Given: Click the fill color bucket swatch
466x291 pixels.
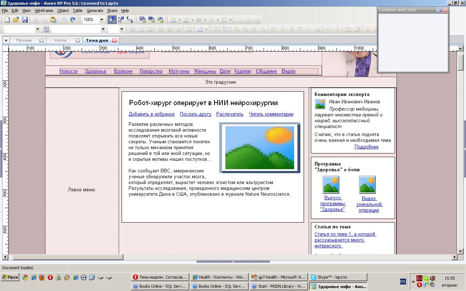Looking at the screenshot, I should pos(174,20).
